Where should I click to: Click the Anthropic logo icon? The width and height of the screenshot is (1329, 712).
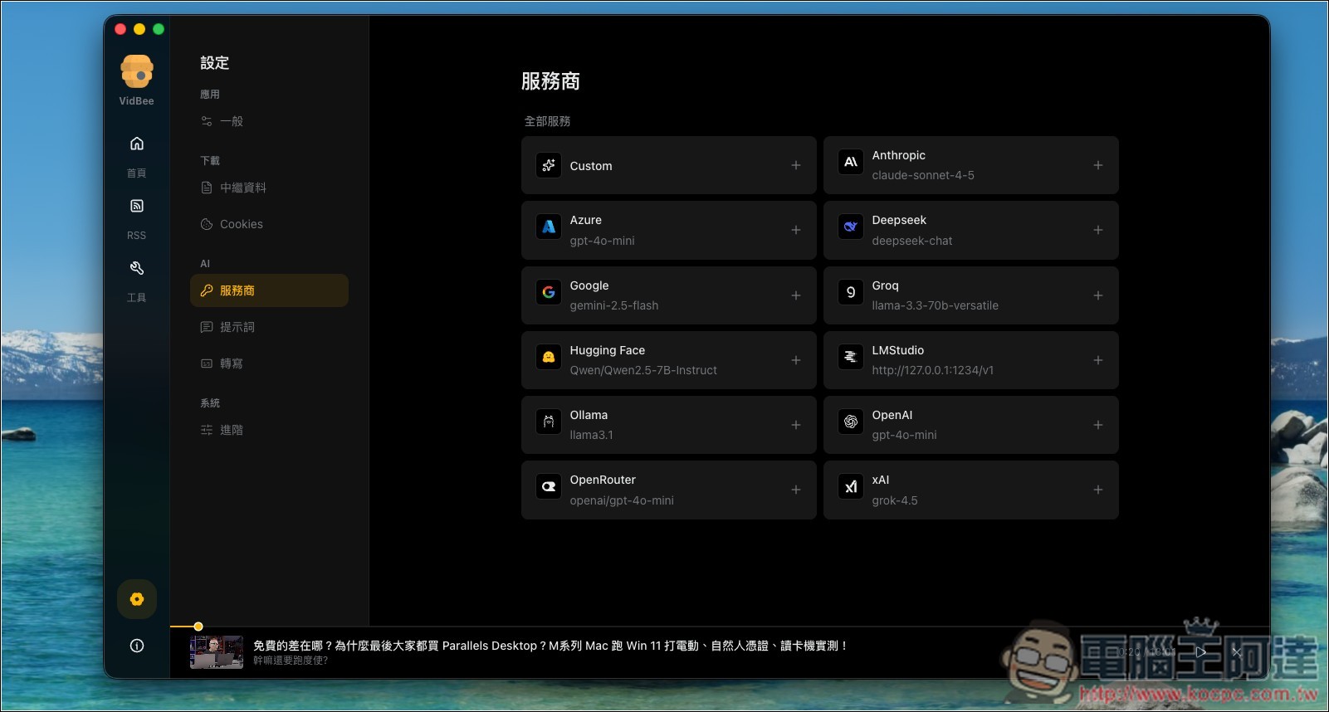tap(851, 162)
